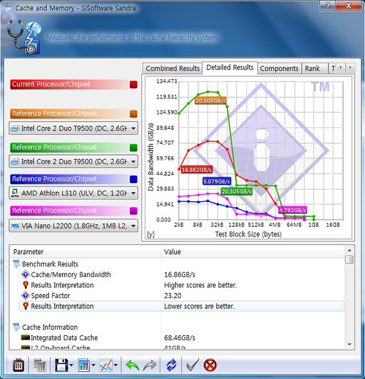Click the 16.862GB/s red graph label

point(196,170)
